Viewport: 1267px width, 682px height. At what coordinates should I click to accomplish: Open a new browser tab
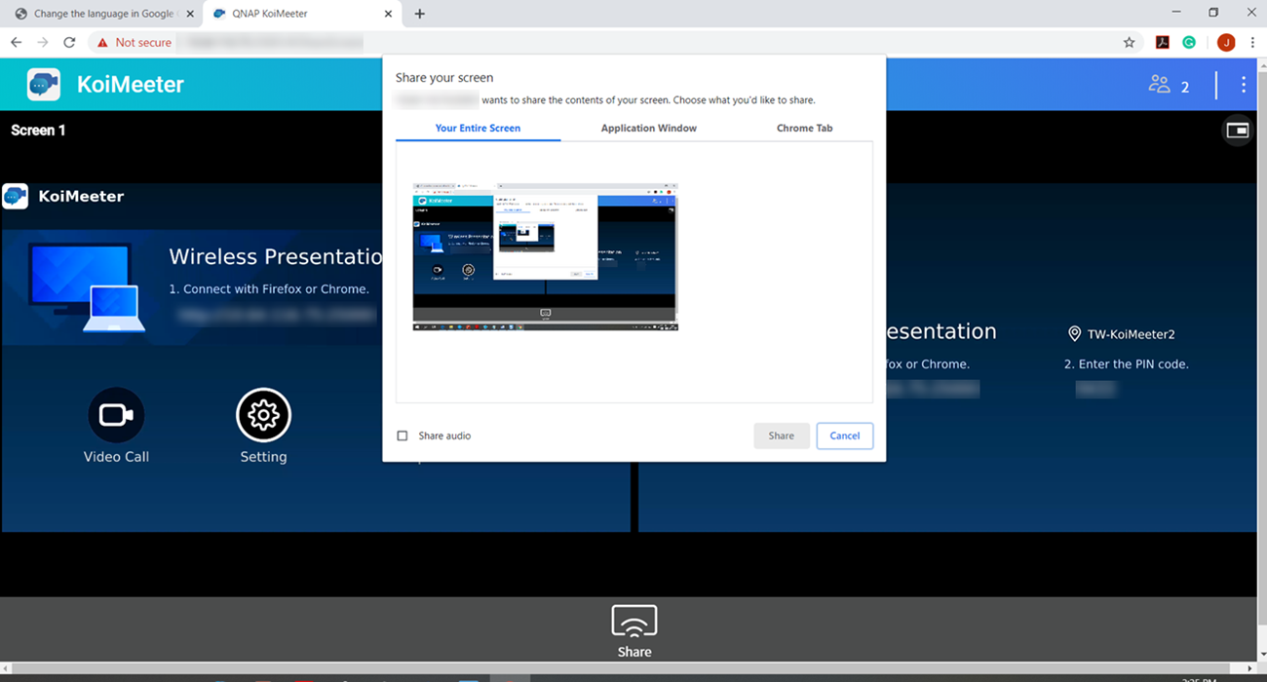coord(419,14)
